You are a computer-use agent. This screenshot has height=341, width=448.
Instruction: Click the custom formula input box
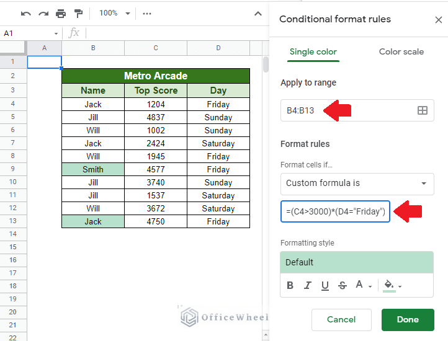[x=335, y=211]
